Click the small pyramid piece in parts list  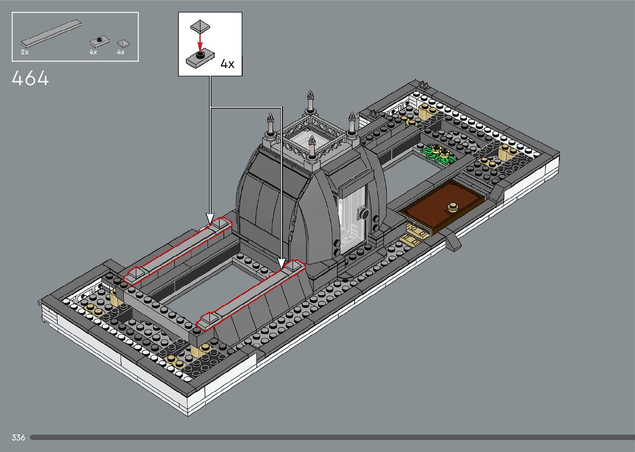point(123,43)
